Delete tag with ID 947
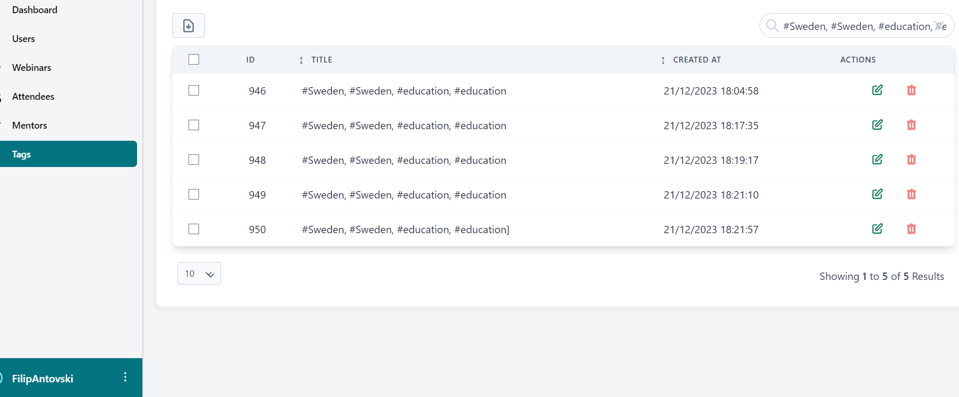Viewport: 959px width, 397px height. (911, 125)
